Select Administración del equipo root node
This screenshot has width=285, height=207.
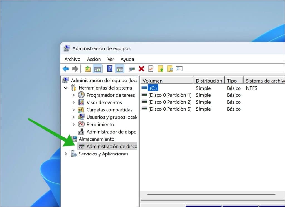point(104,80)
